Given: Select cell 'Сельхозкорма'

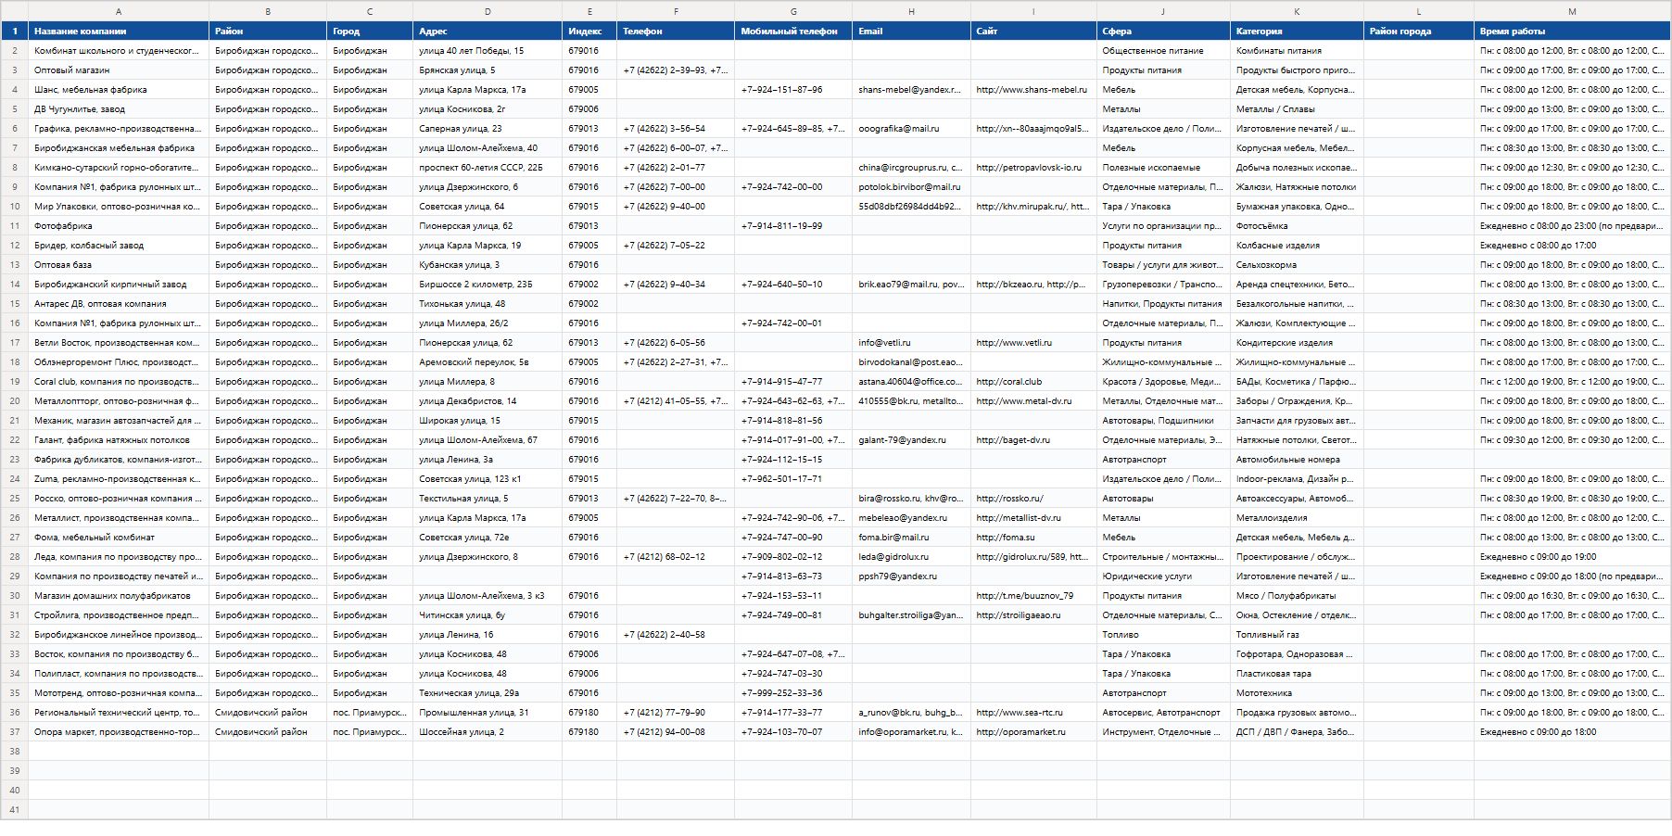Looking at the screenshot, I should coord(1297,265).
